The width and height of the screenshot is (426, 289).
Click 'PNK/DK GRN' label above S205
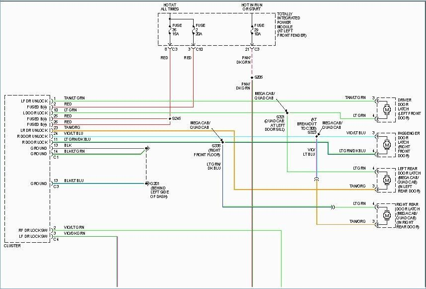point(243,60)
